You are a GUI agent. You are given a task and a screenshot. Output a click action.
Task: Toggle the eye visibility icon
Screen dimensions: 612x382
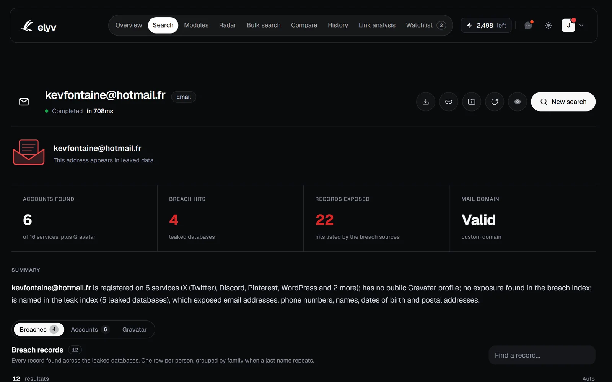pos(518,102)
